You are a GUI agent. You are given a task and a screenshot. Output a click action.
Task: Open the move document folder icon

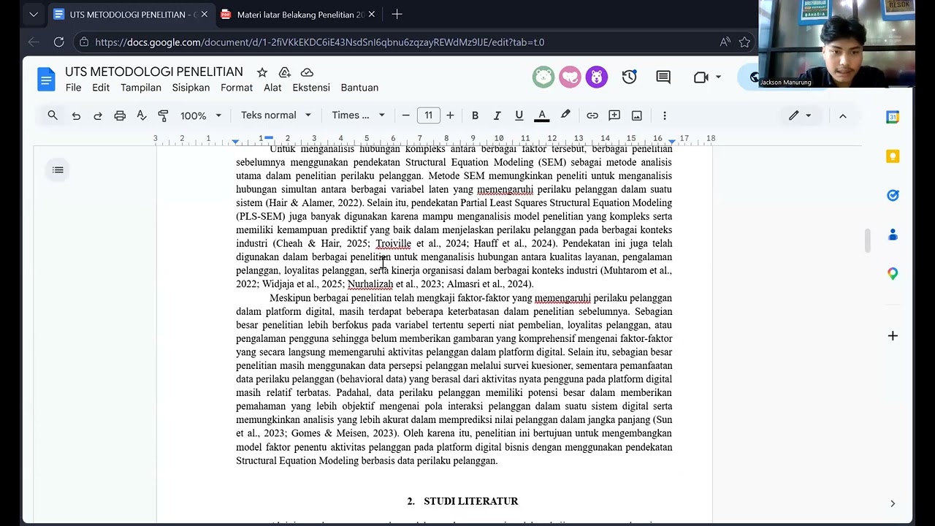285,72
